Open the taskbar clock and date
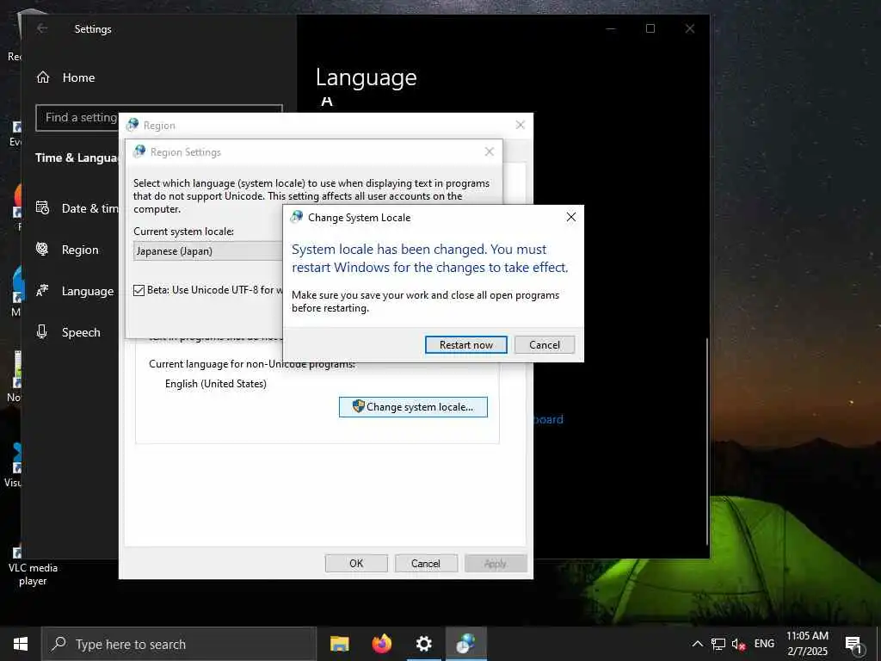881x661 pixels. pyautogui.click(x=807, y=644)
